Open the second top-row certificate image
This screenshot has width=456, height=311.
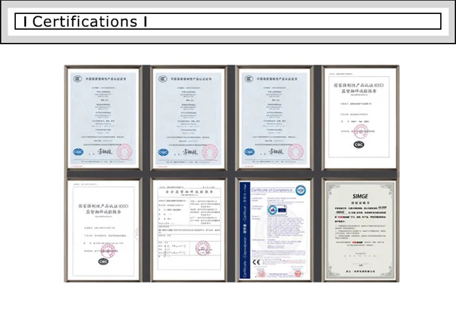pos(188,118)
